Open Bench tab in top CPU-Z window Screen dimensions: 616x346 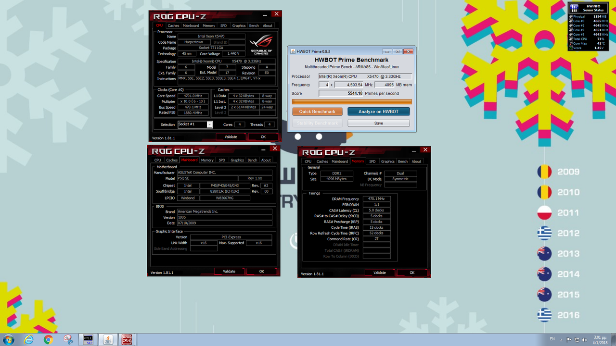(x=254, y=25)
